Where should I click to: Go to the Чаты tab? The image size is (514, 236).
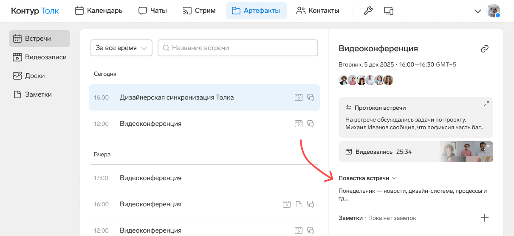tap(153, 11)
